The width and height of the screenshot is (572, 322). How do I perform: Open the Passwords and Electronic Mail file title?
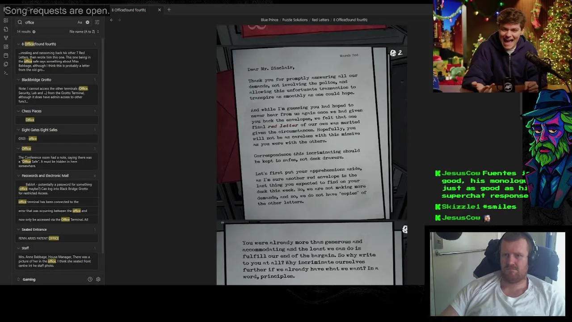[45, 176]
